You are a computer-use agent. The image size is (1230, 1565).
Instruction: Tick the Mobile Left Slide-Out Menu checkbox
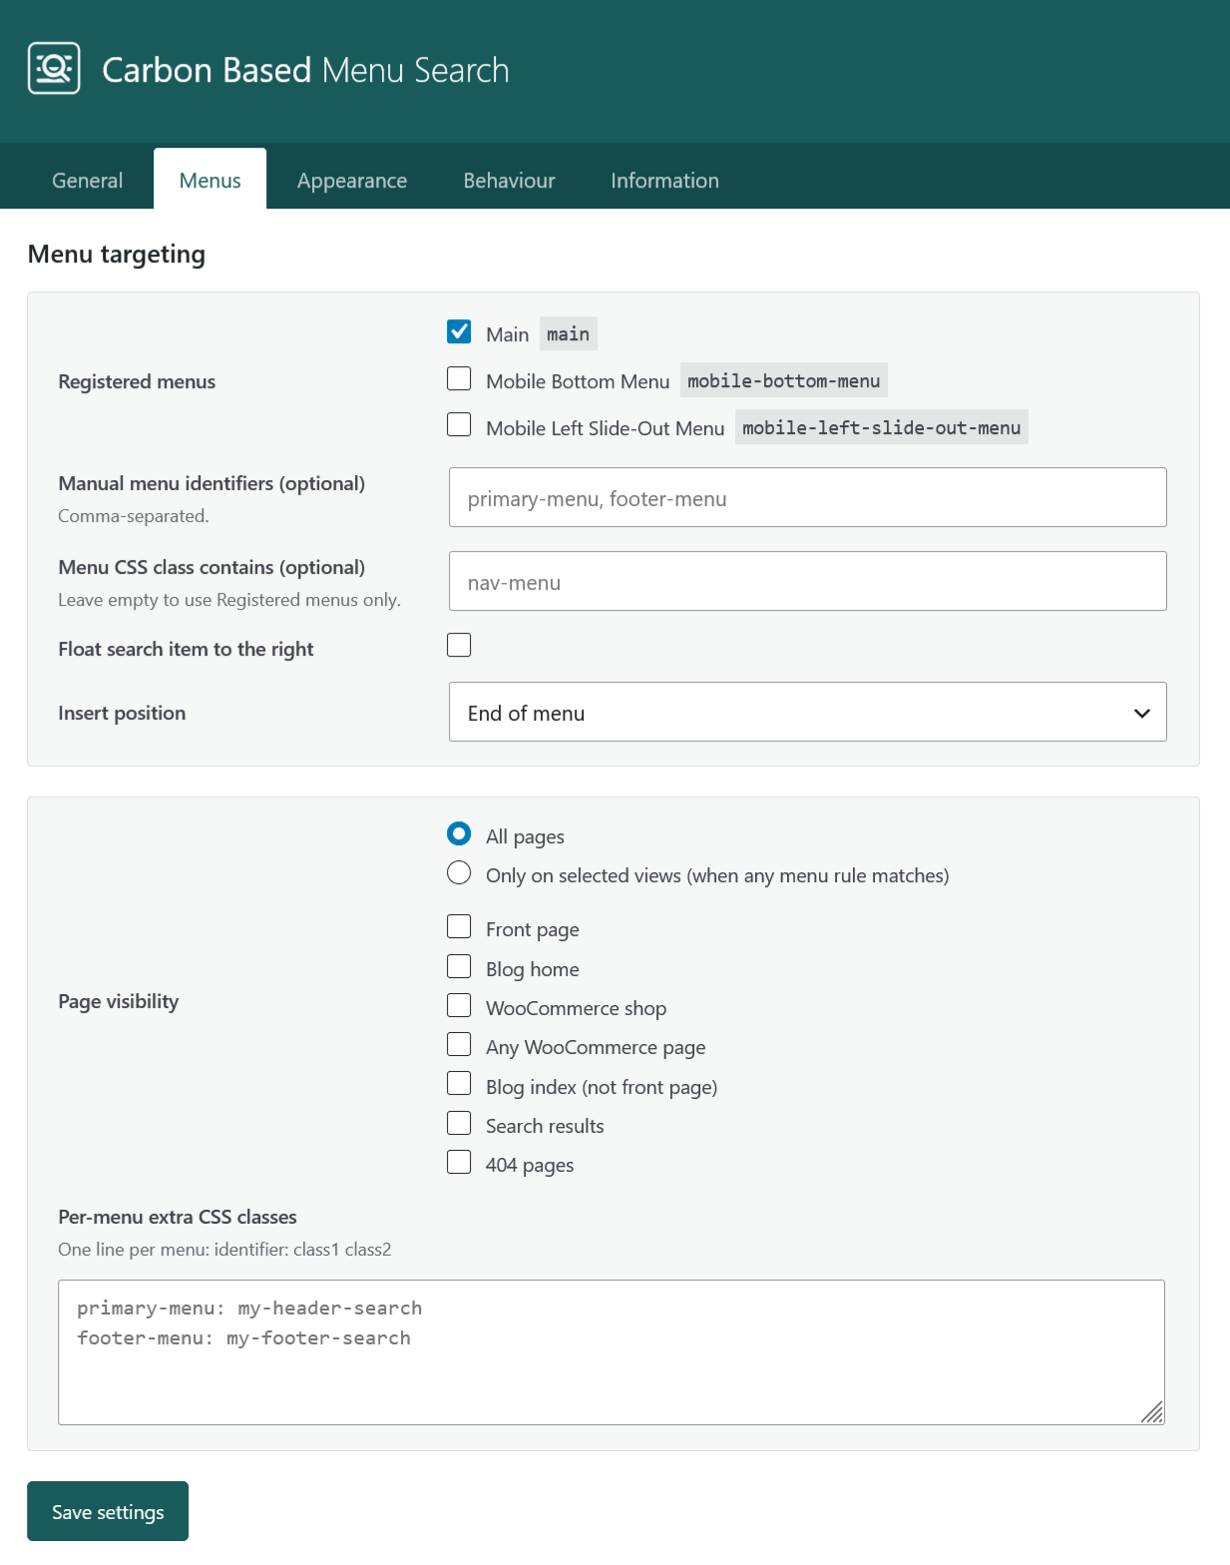459,424
